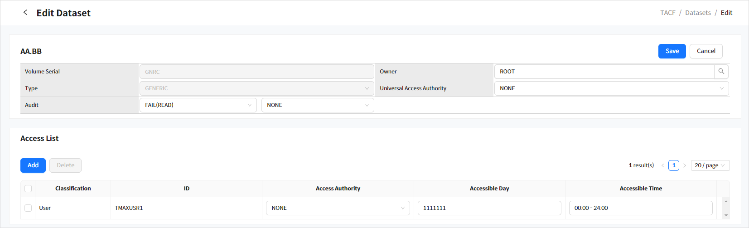Click the Owner search magnifier icon
Screen dimensions: 749x228
click(x=721, y=72)
